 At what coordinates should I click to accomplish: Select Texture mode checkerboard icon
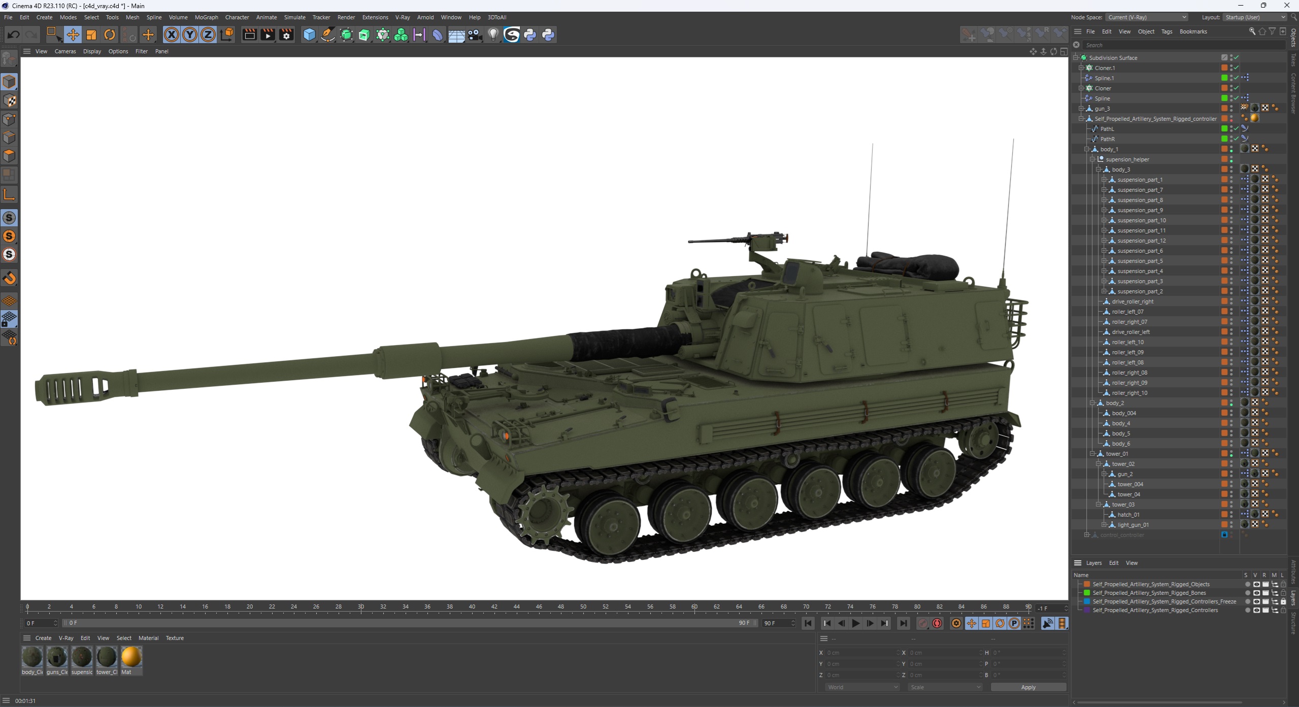coord(9,100)
